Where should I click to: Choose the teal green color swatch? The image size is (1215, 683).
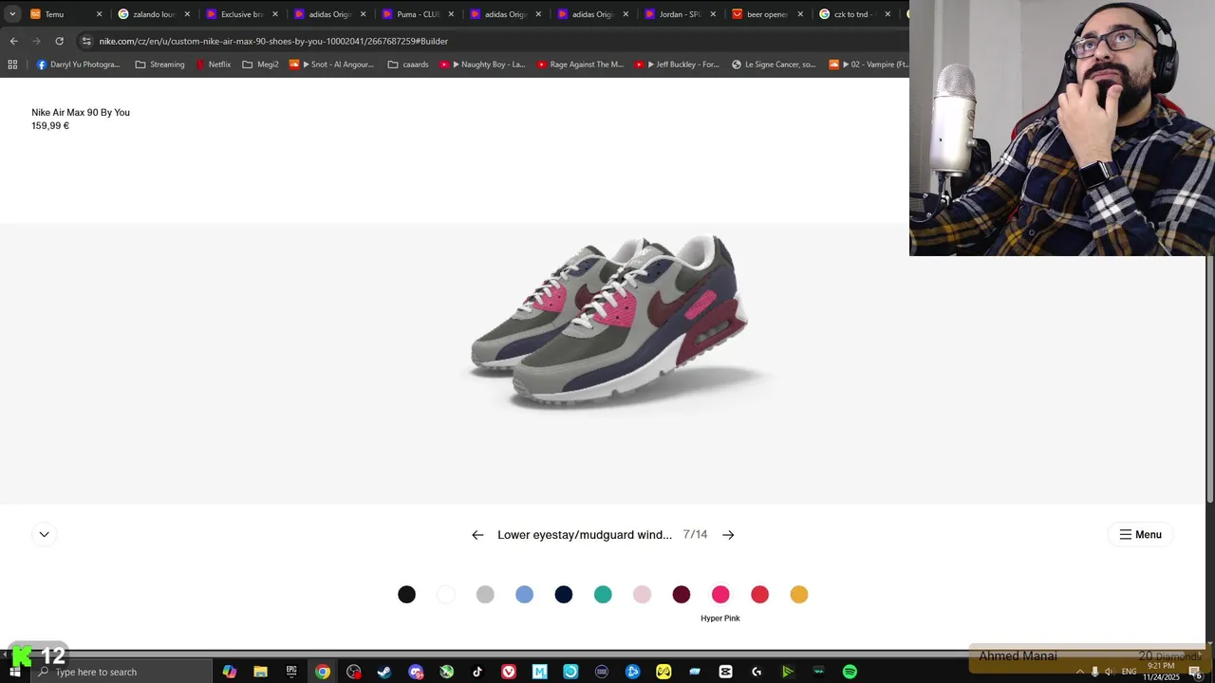pos(603,594)
